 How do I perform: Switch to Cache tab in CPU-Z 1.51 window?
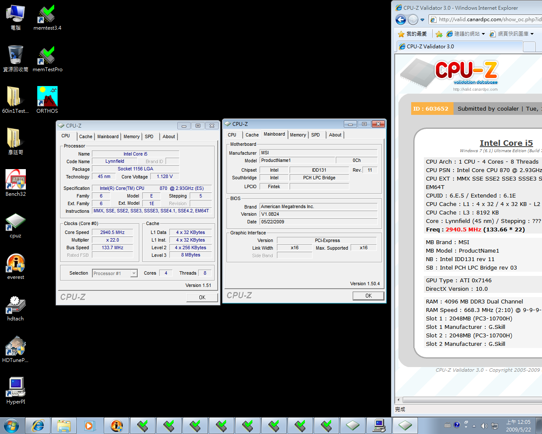[x=86, y=136]
